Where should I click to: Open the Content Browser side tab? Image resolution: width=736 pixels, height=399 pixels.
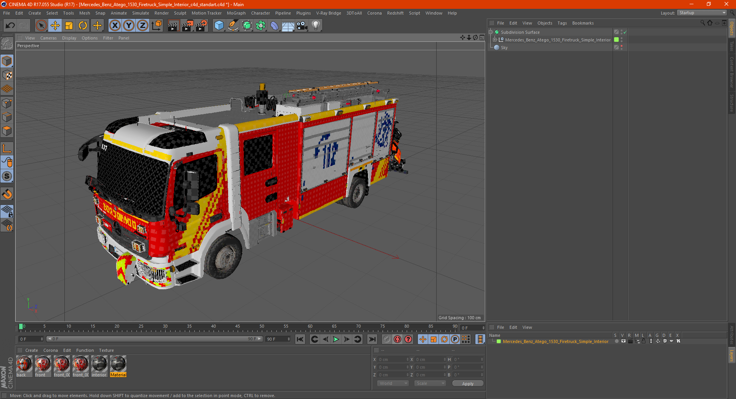point(732,72)
